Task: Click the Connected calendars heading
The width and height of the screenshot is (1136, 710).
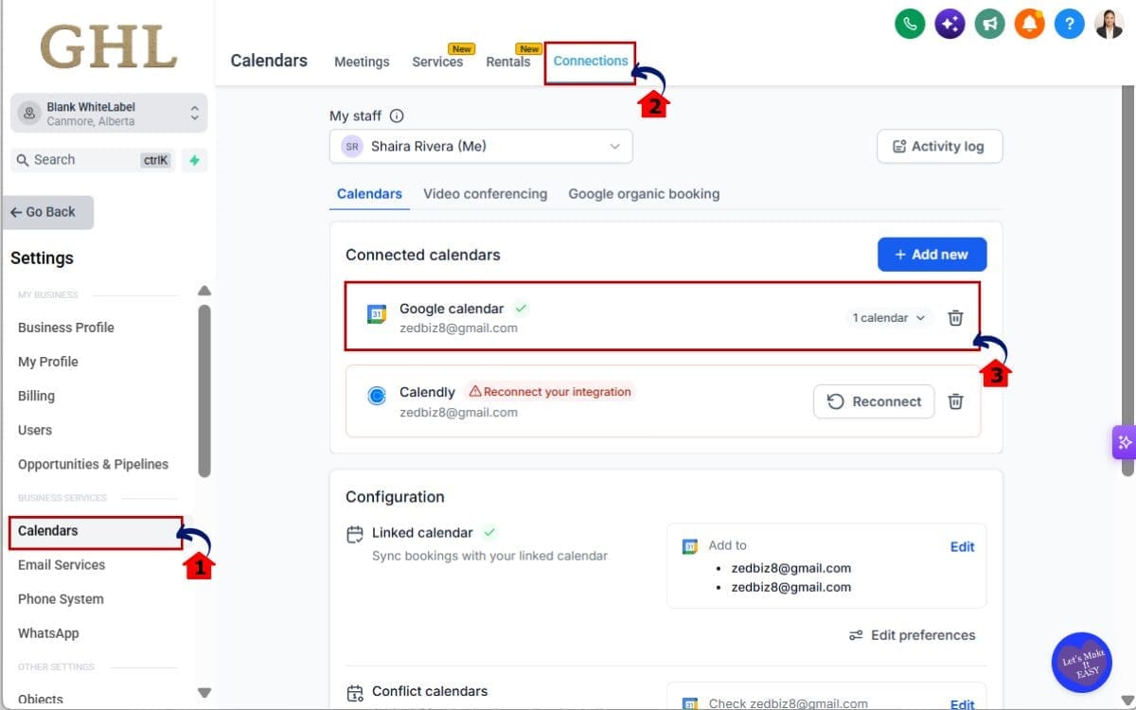Action: tap(423, 255)
